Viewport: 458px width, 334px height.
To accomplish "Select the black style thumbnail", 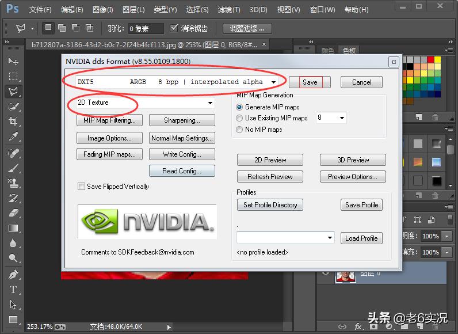I will [x=436, y=181].
